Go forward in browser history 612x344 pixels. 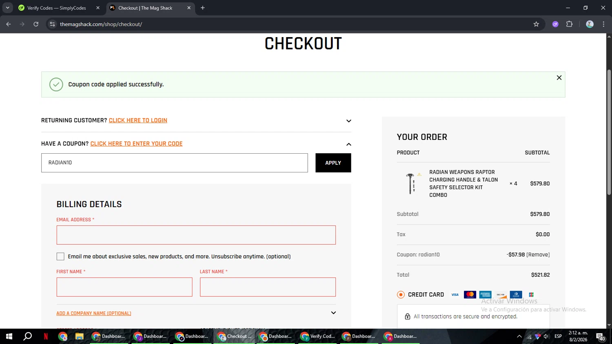[x=22, y=24]
